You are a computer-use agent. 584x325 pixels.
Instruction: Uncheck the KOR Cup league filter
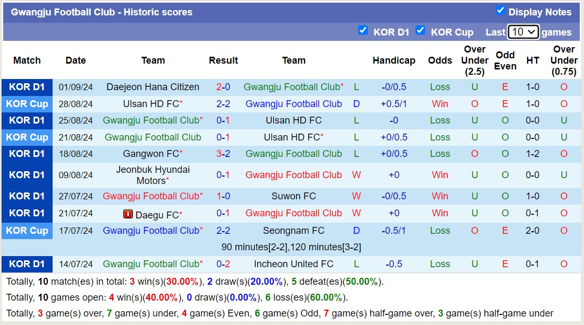(x=420, y=30)
